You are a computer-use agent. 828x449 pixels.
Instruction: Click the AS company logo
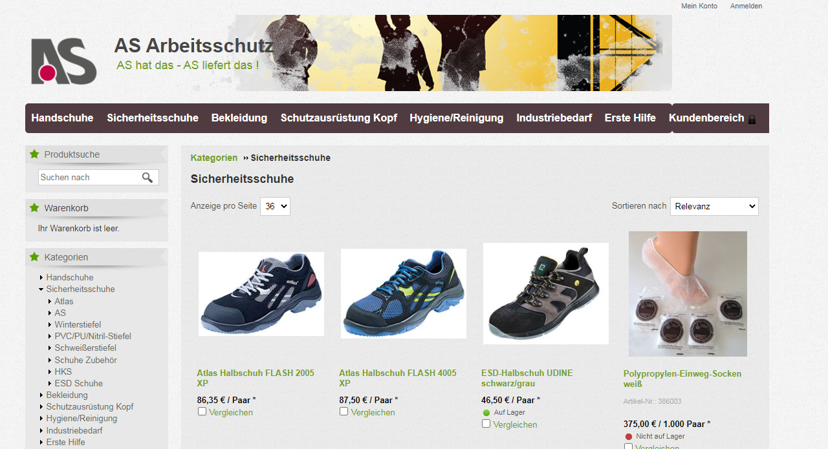tap(63, 61)
